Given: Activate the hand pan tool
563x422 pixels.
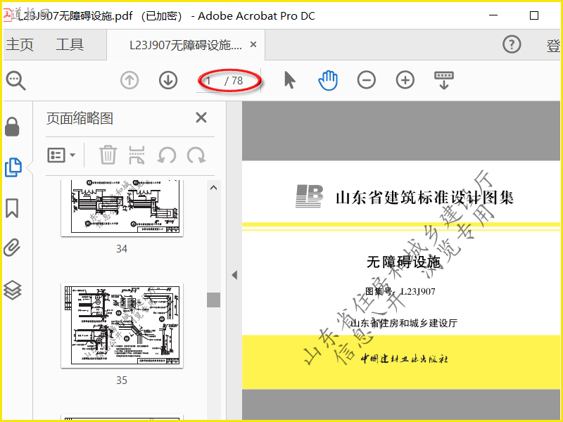Looking at the screenshot, I should point(328,80).
